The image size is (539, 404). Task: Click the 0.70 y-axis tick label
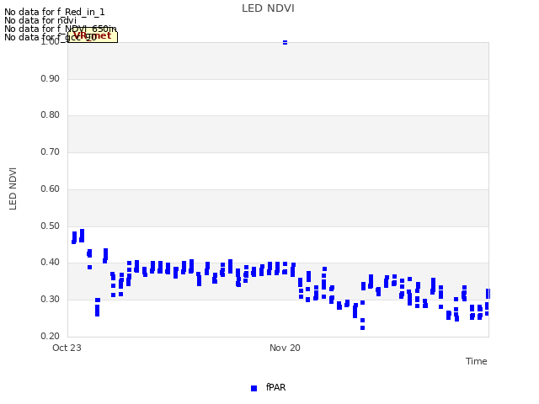(50, 151)
